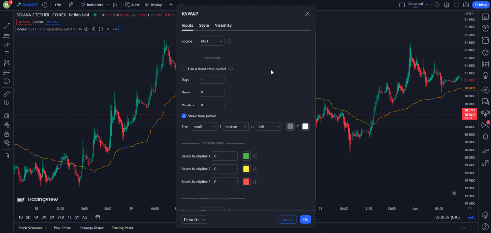Open the notifications bell icon
491x233 pixels.
[485, 137]
